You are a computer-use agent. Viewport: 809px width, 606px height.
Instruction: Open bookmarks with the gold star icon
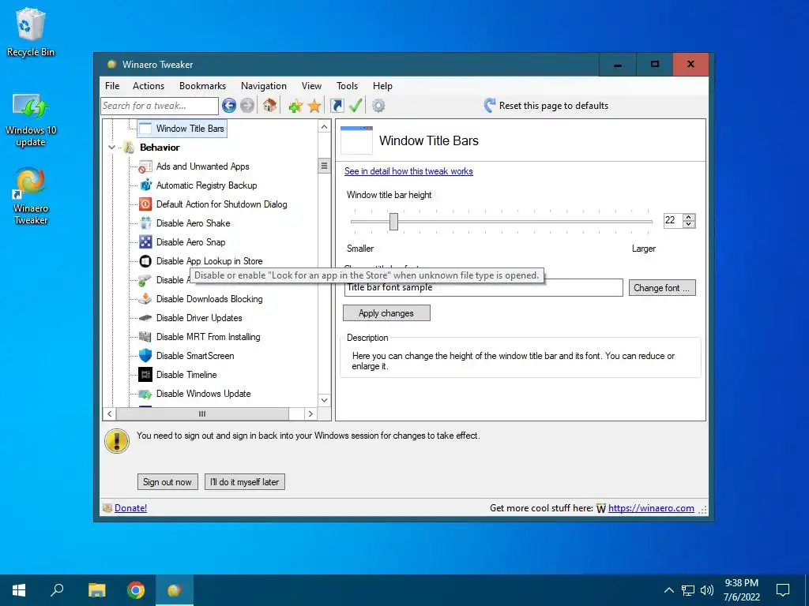click(x=314, y=107)
